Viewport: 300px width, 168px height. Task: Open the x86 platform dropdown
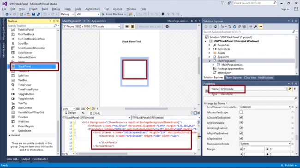click(x=88, y=14)
